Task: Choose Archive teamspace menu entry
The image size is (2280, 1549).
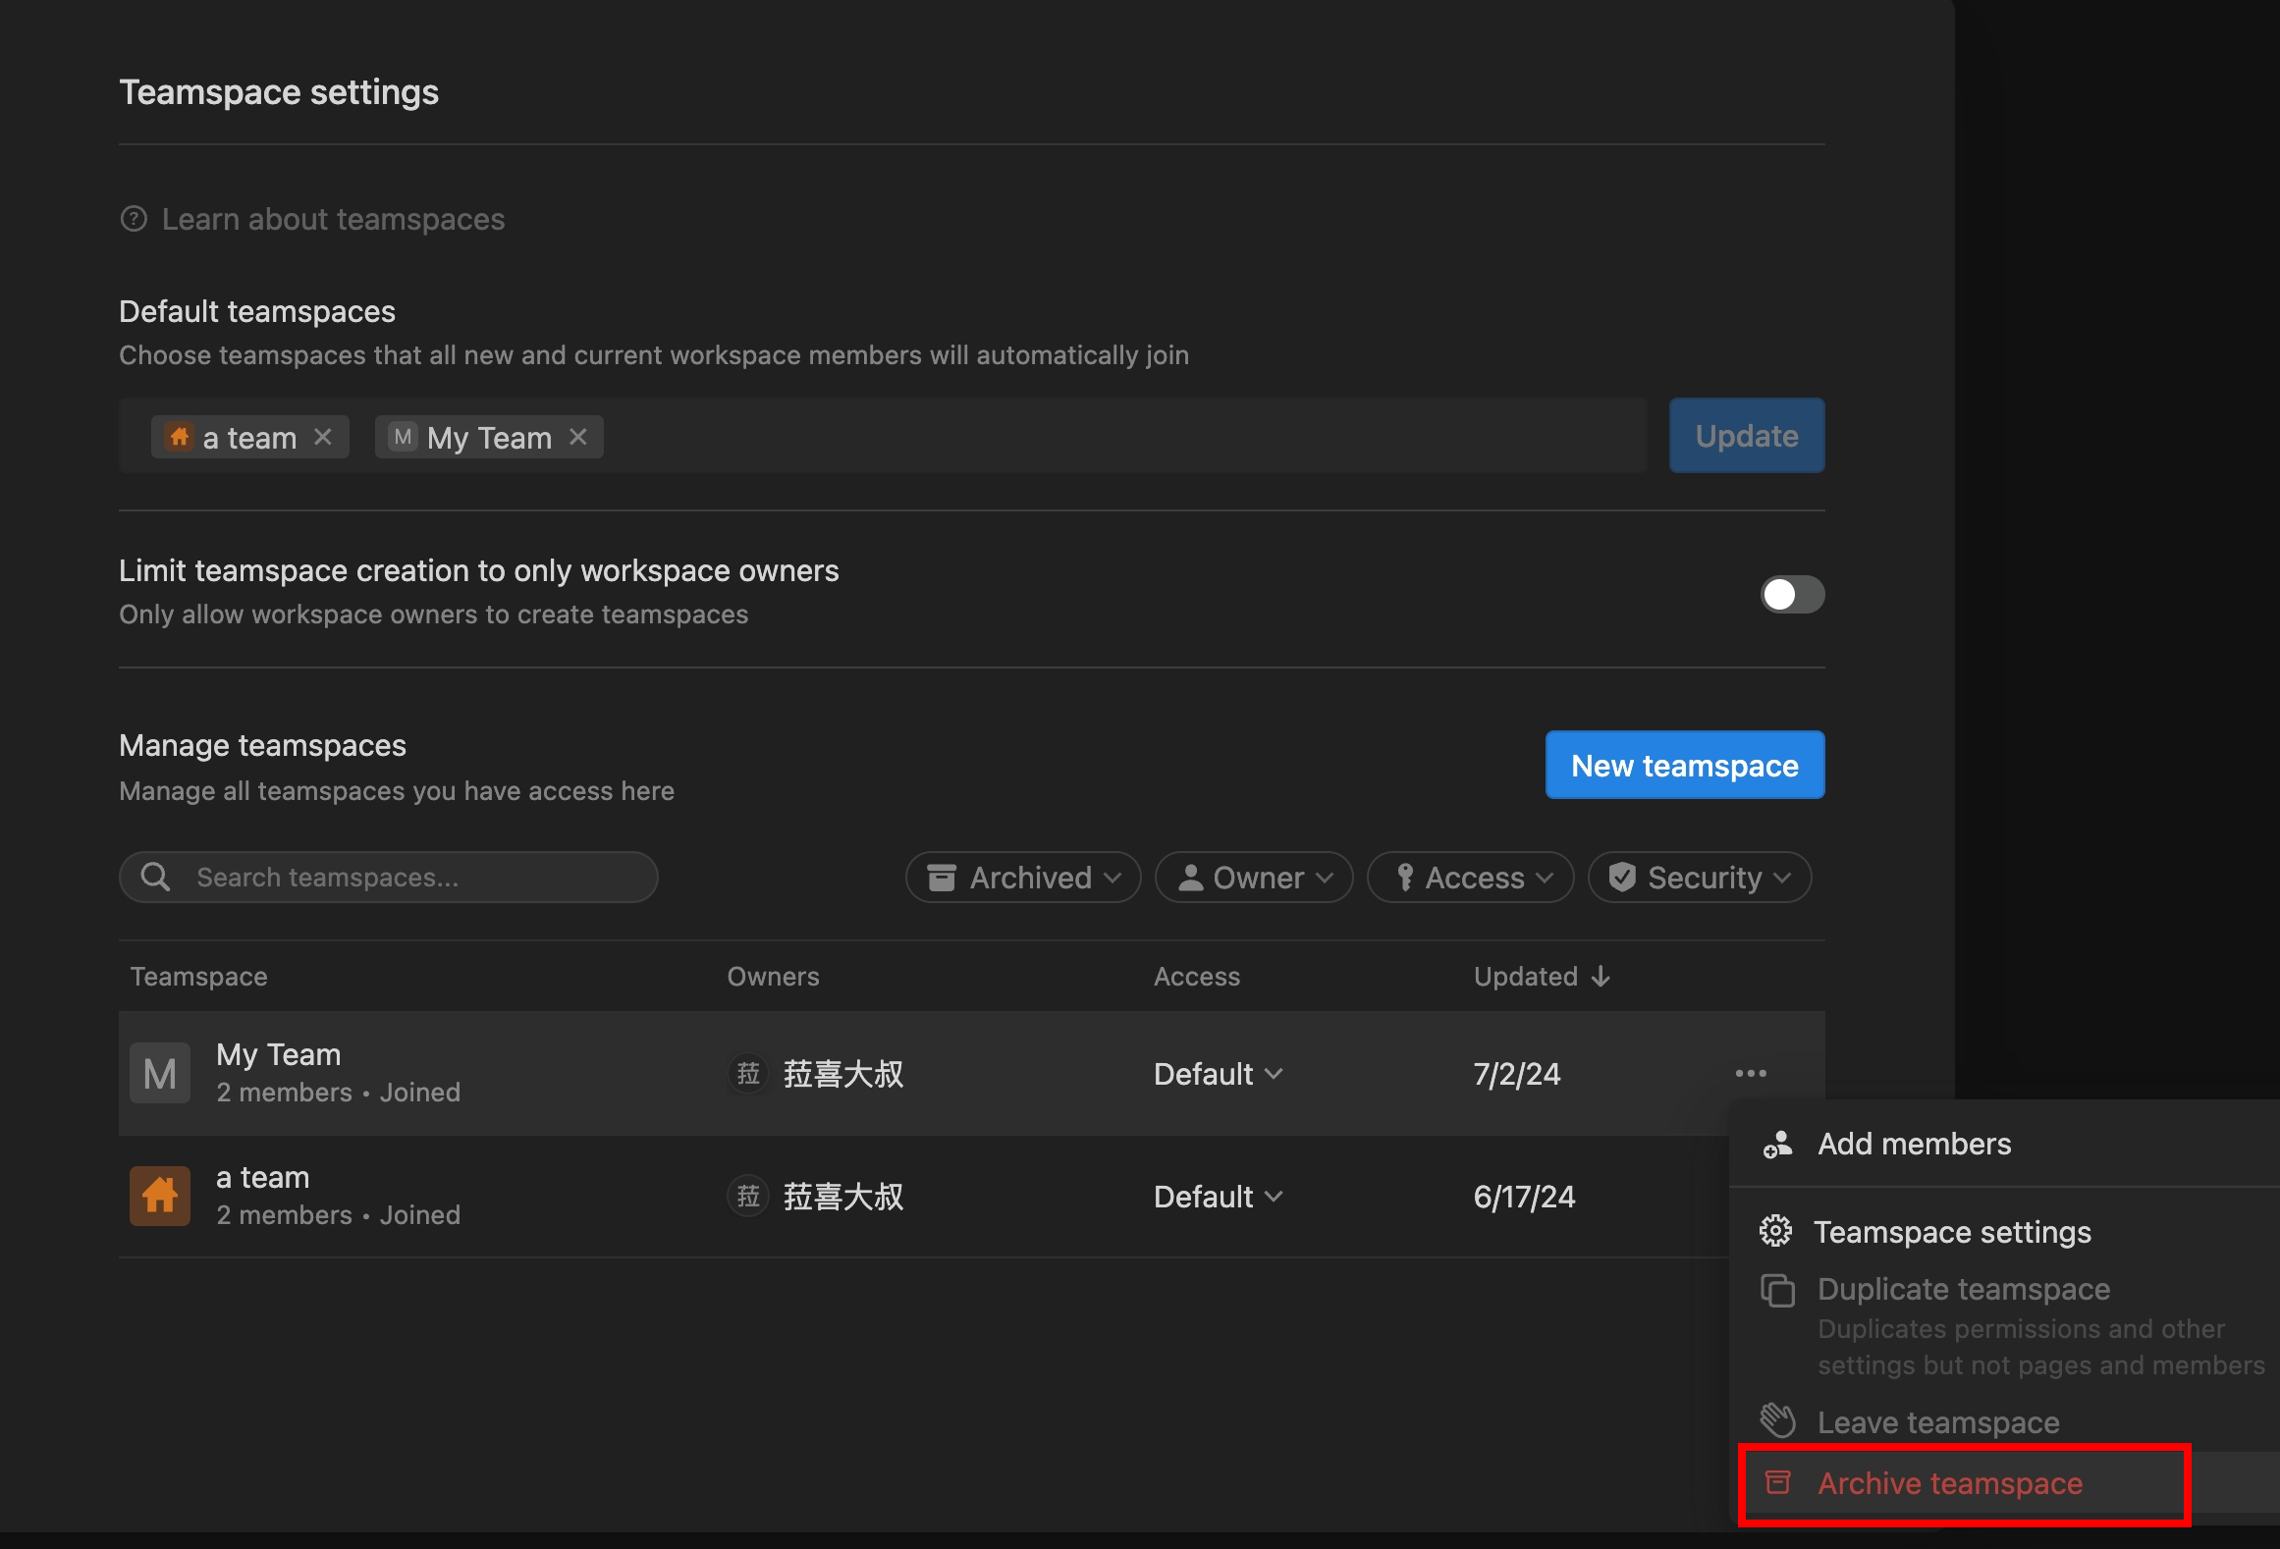Action: pyautogui.click(x=1949, y=1482)
